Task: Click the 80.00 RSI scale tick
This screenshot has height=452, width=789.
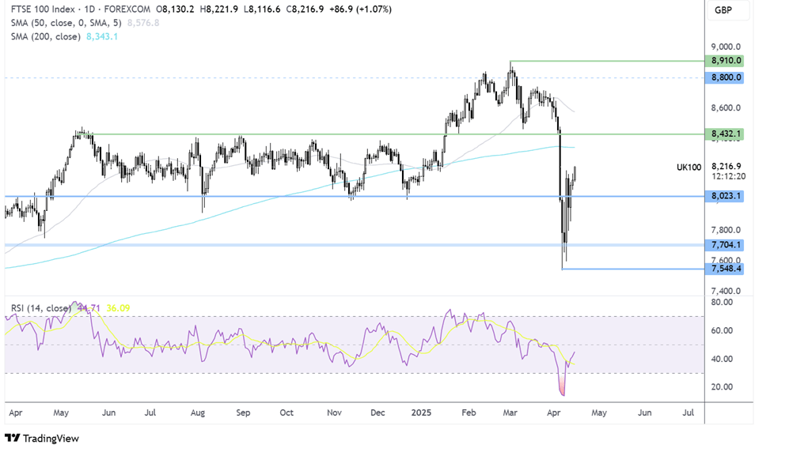Action: pyautogui.click(x=722, y=303)
